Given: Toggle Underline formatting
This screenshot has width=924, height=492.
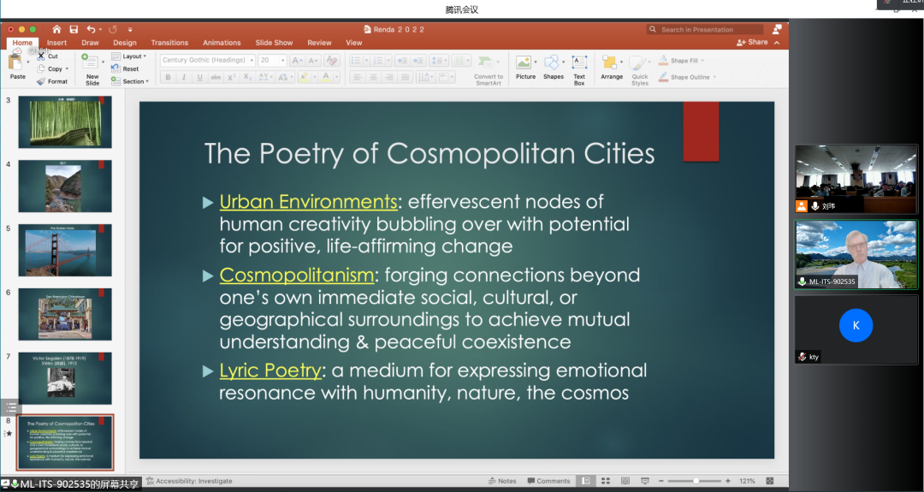Looking at the screenshot, I should point(199,77).
